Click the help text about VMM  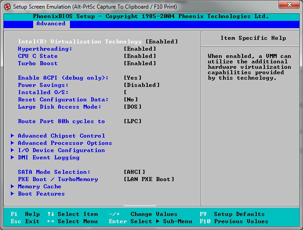(249, 67)
